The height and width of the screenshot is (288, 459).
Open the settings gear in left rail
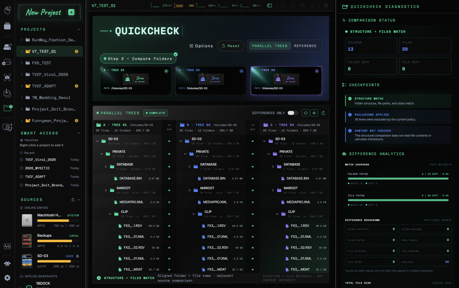(x=7, y=278)
